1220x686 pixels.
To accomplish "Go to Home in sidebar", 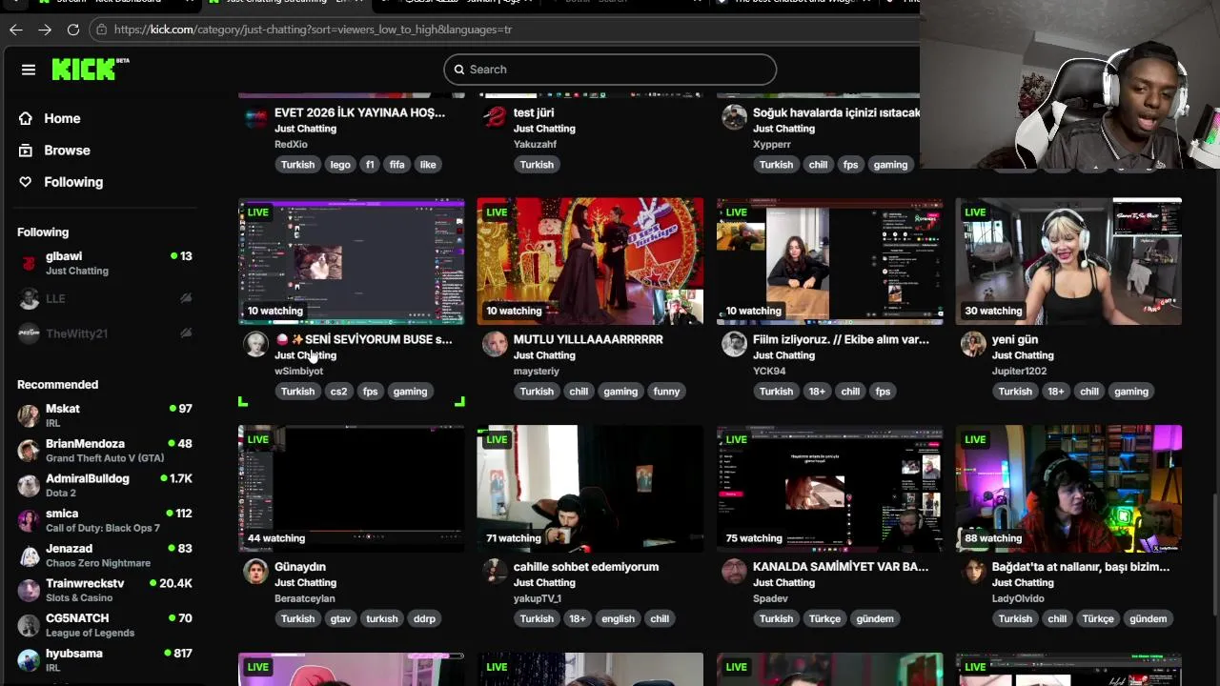I will point(62,118).
